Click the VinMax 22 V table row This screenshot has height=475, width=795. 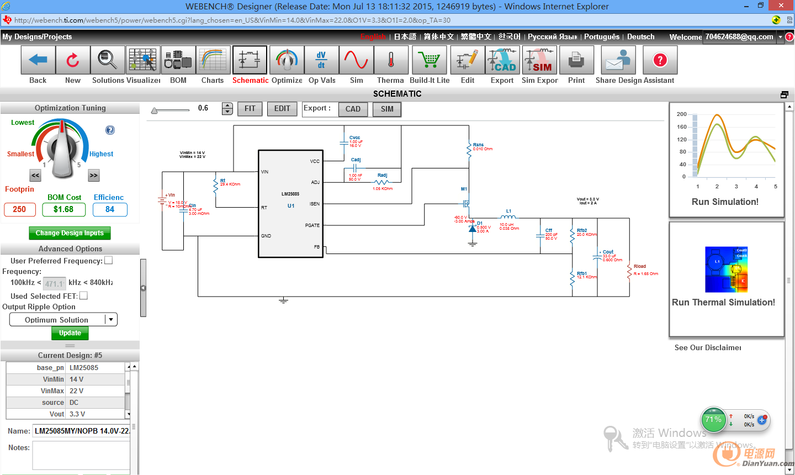(66, 391)
